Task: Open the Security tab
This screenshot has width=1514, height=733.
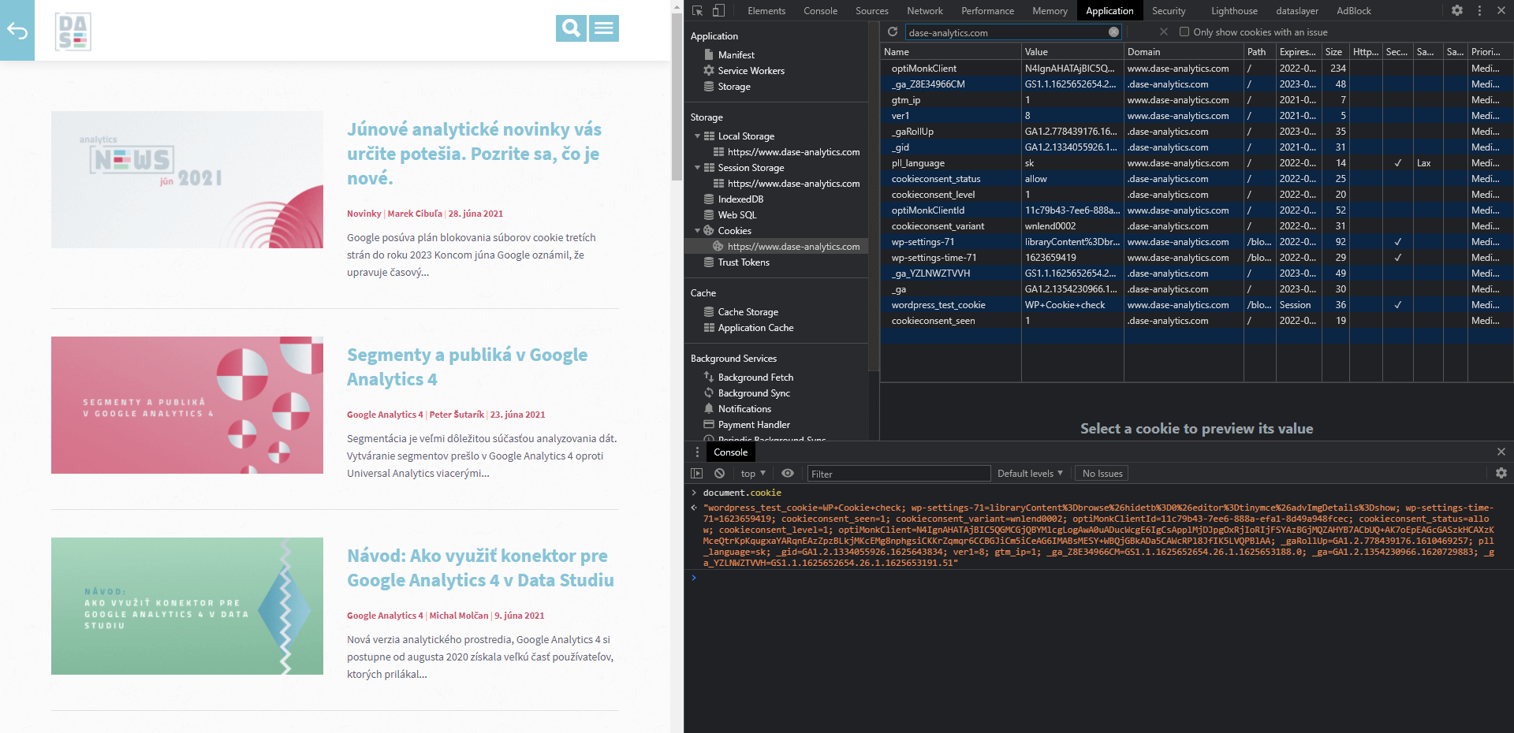Action: (x=1168, y=10)
